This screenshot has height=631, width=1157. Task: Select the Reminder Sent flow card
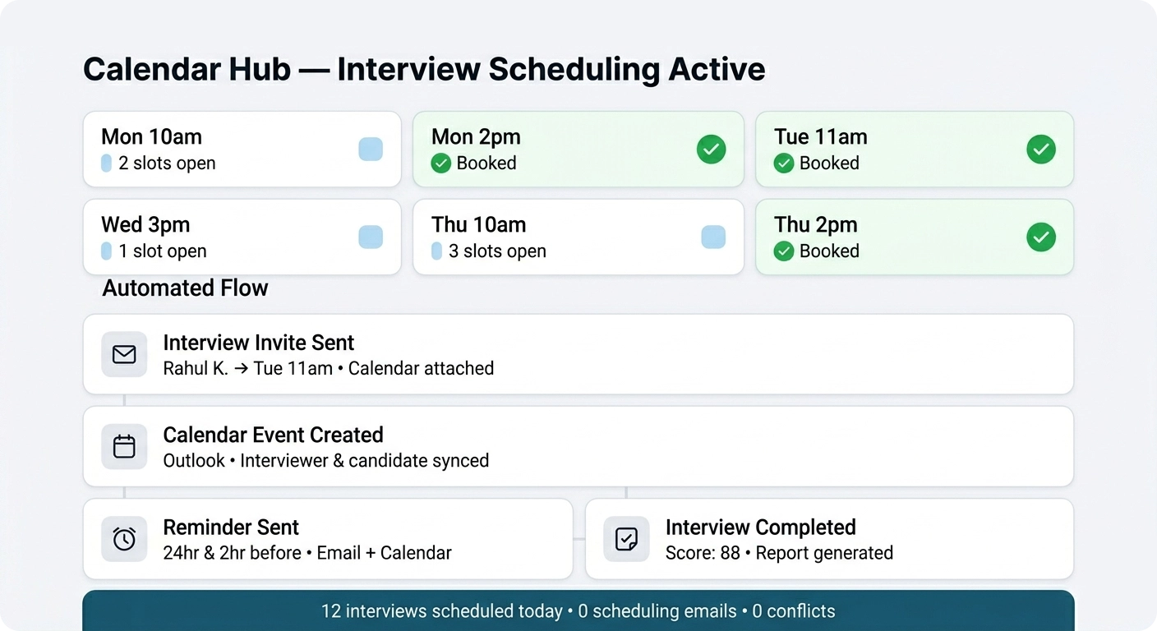pyautogui.click(x=328, y=539)
